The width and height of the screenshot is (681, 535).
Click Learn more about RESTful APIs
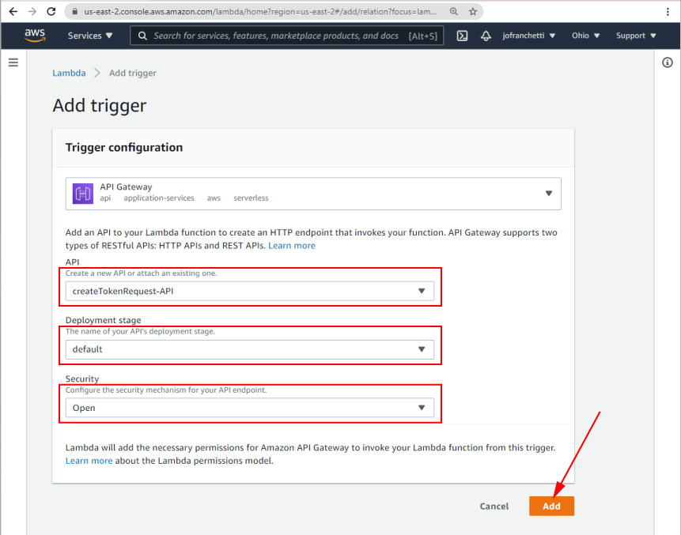click(292, 245)
